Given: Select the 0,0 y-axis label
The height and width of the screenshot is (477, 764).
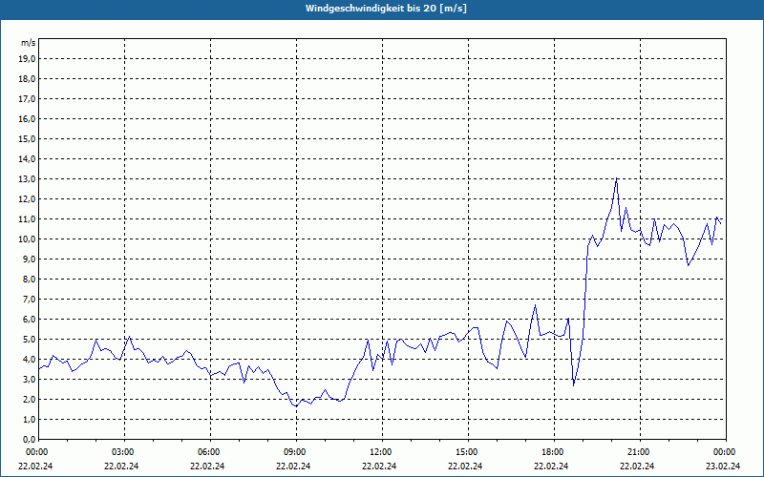Looking at the screenshot, I should [x=29, y=440].
